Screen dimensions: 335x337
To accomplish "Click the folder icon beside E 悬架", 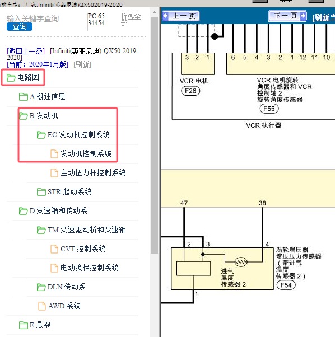I will pyautogui.click(x=23, y=325).
